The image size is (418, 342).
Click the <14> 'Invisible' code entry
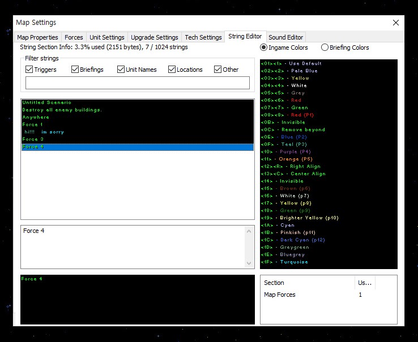coord(282,181)
